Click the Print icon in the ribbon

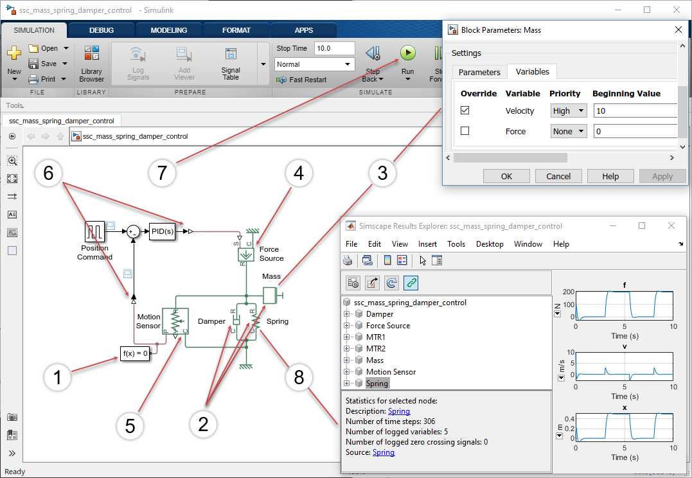point(33,80)
